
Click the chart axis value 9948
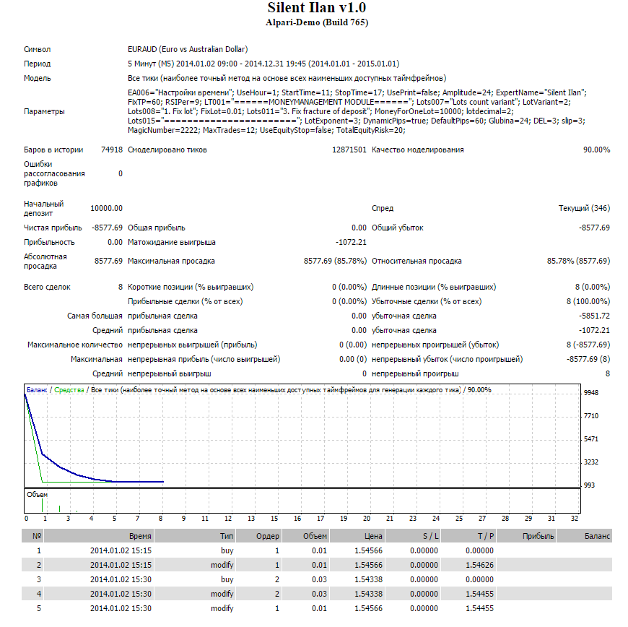click(x=590, y=392)
